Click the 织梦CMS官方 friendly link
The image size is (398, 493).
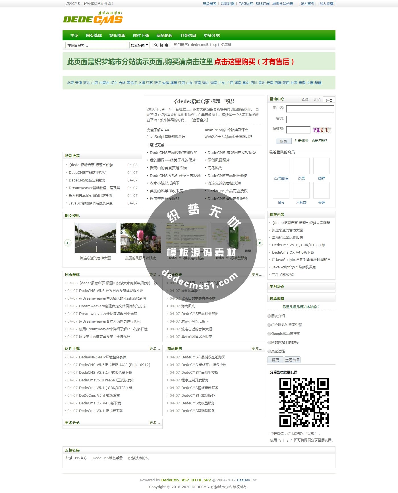point(76,458)
